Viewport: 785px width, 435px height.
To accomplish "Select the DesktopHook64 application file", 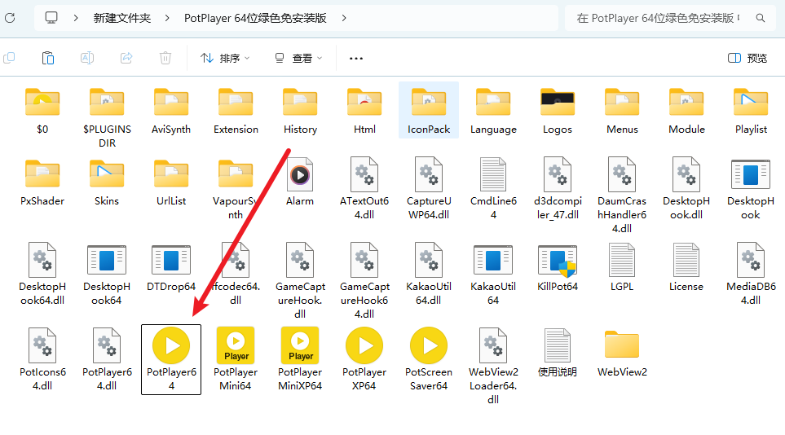I will coord(107,275).
